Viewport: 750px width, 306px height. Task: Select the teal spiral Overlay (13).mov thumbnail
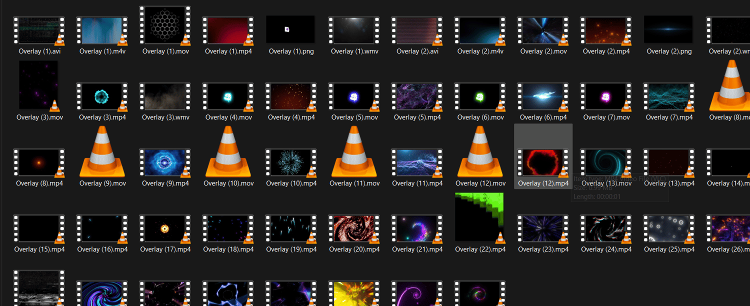606,163
